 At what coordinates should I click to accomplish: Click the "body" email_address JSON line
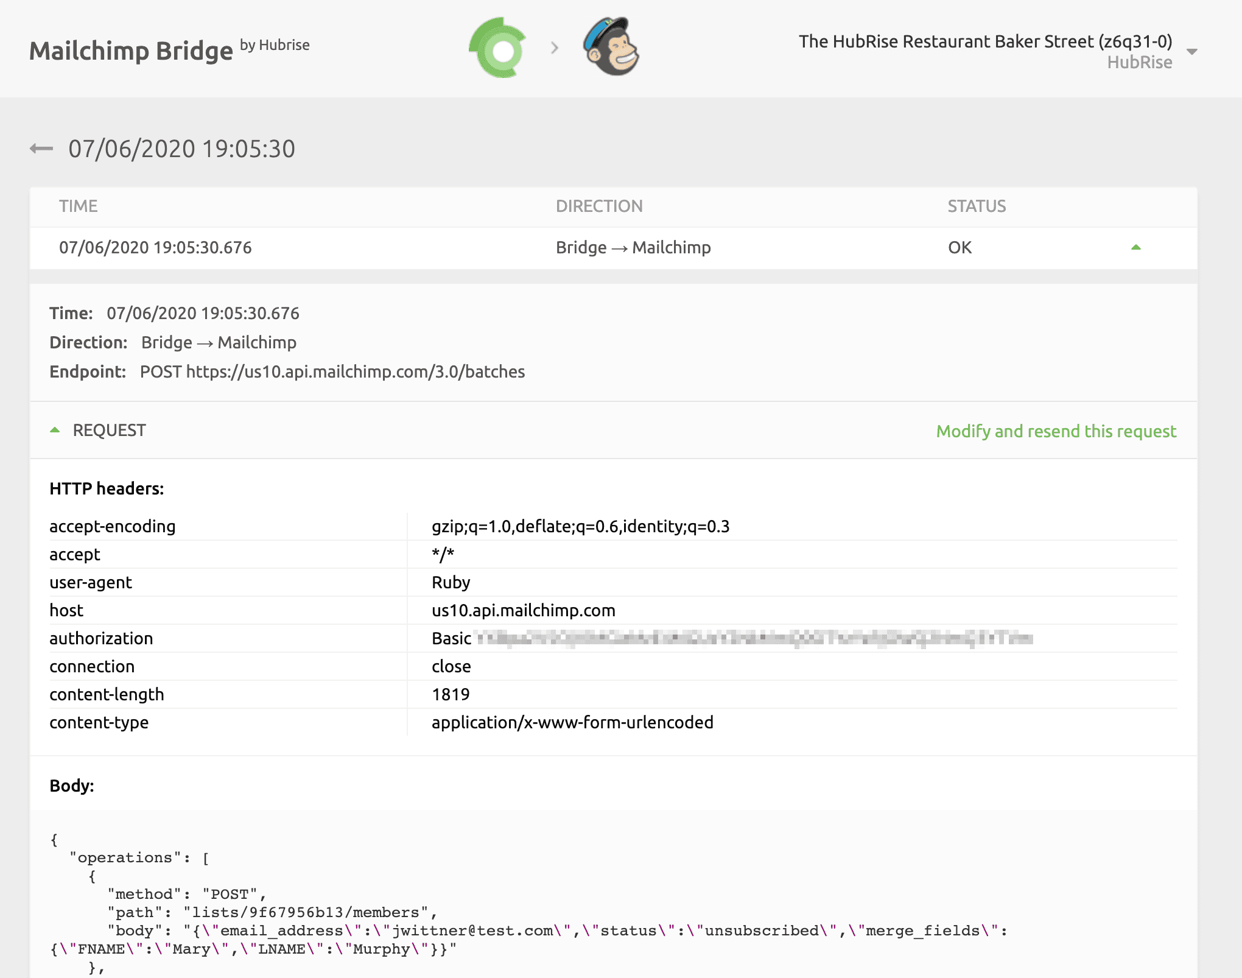[557, 931]
